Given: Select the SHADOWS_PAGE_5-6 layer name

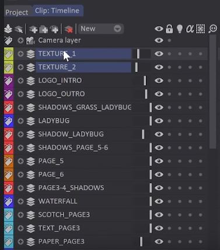Looking at the screenshot, I should click(x=73, y=147).
